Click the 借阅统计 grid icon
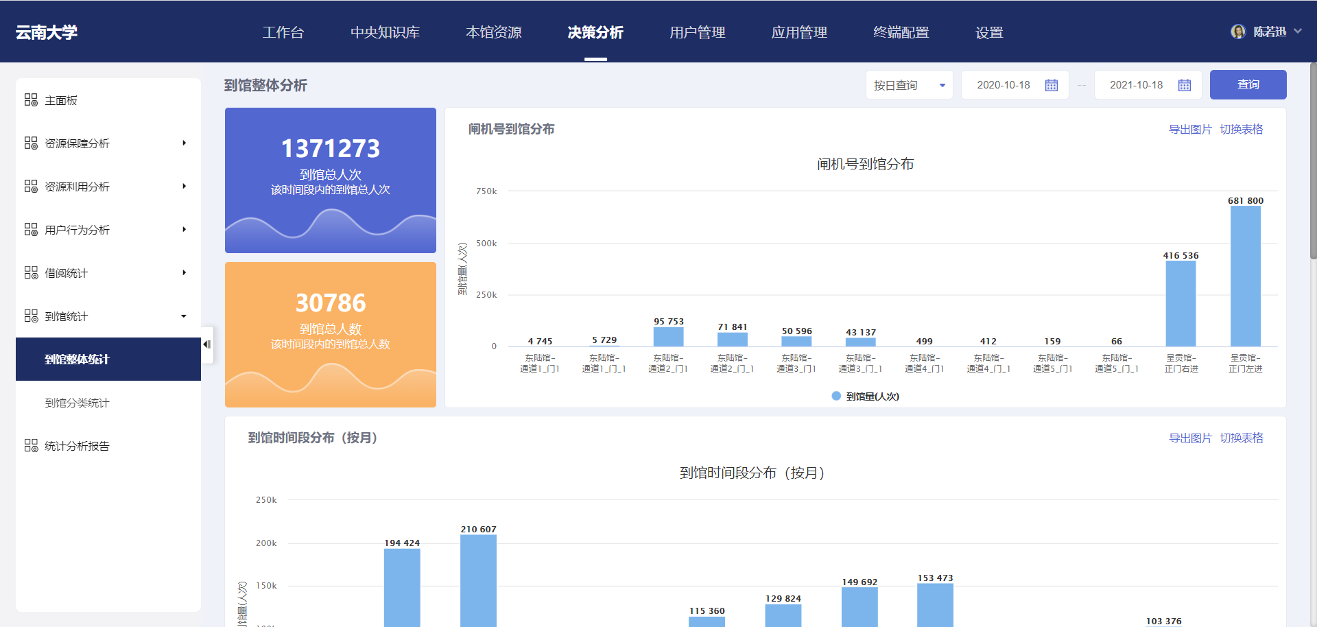1317x627 pixels. (x=31, y=273)
